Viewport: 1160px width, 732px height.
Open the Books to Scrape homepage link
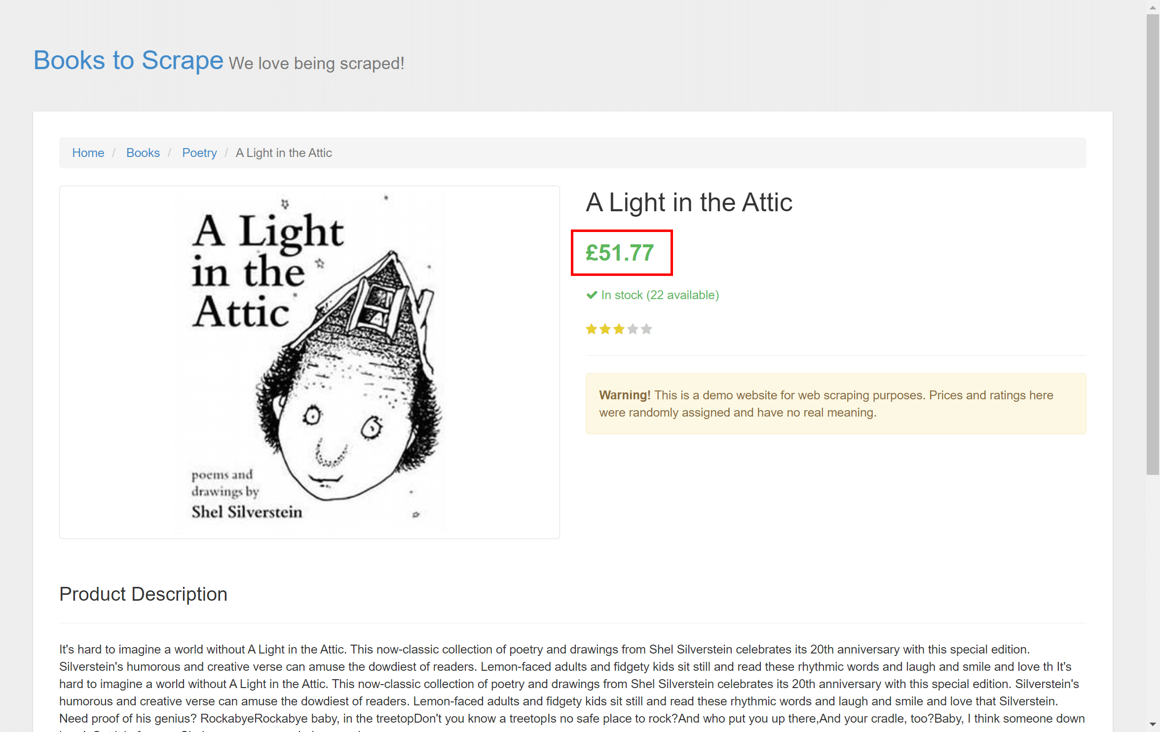pyautogui.click(x=128, y=61)
